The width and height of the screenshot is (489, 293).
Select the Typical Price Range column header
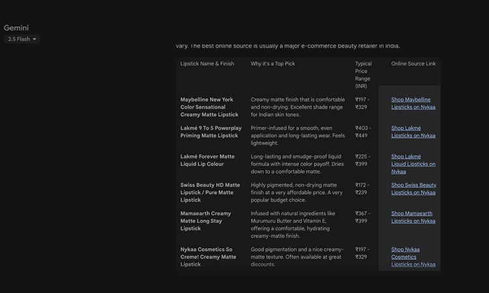pyautogui.click(x=363, y=74)
